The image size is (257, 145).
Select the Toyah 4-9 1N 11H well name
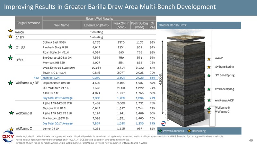pyautogui.click(x=54, y=73)
